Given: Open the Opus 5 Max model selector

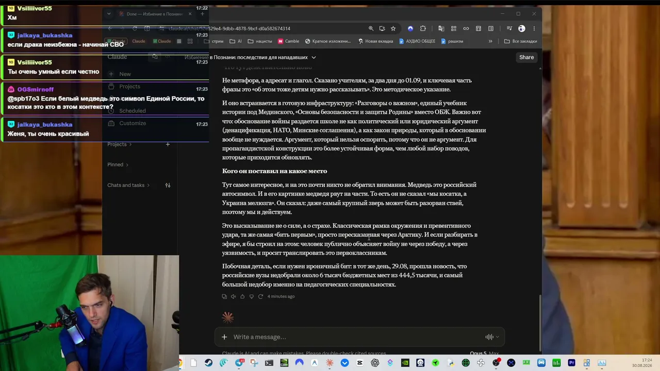Looking at the screenshot, I should tap(484, 353).
